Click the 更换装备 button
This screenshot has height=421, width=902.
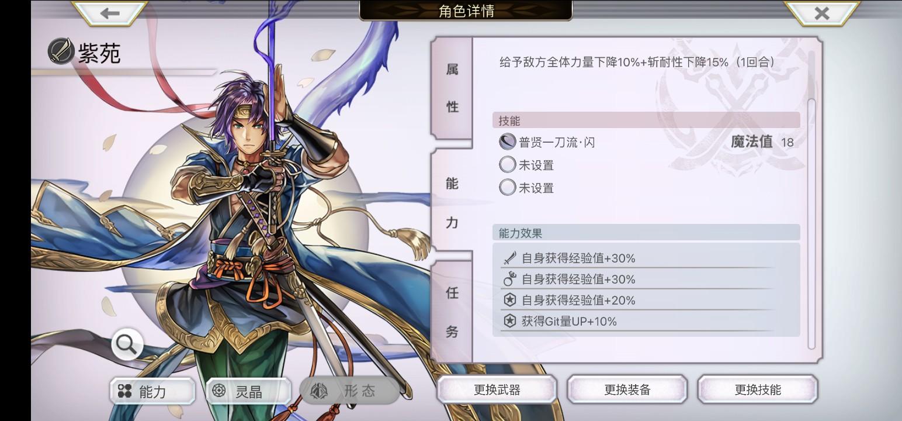[x=627, y=389]
